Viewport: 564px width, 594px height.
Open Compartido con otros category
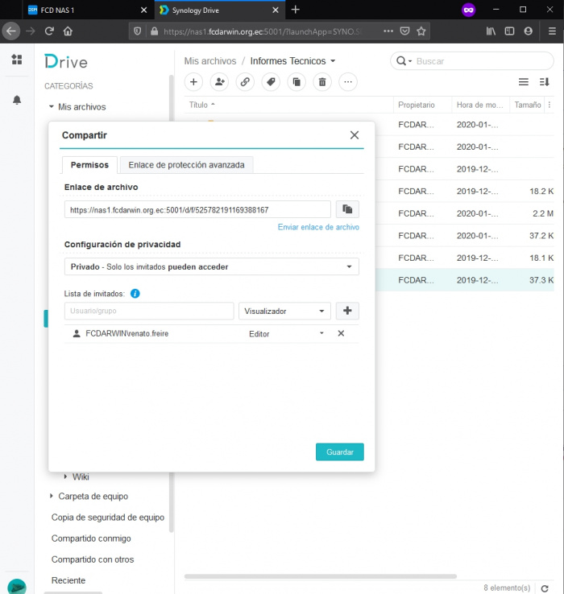[93, 559]
